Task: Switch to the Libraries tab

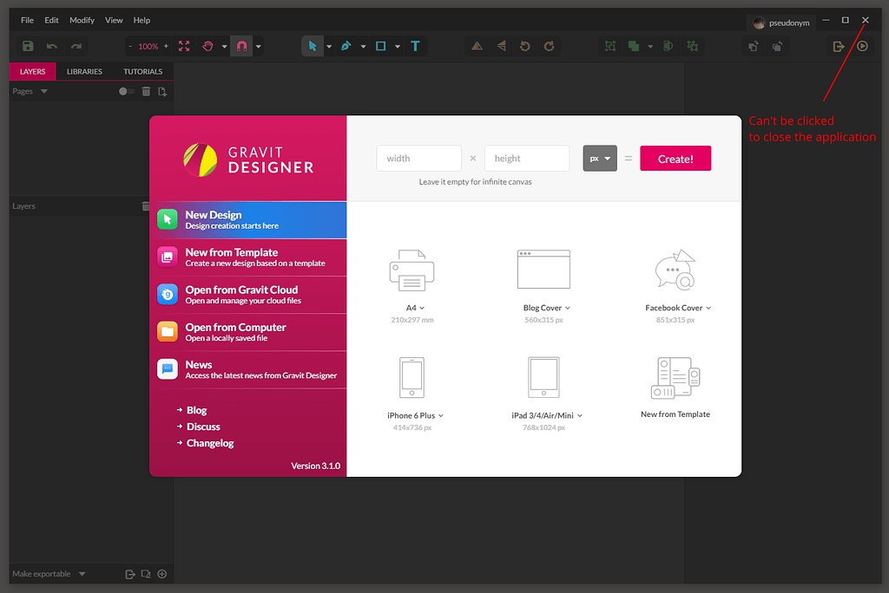Action: pyautogui.click(x=84, y=71)
